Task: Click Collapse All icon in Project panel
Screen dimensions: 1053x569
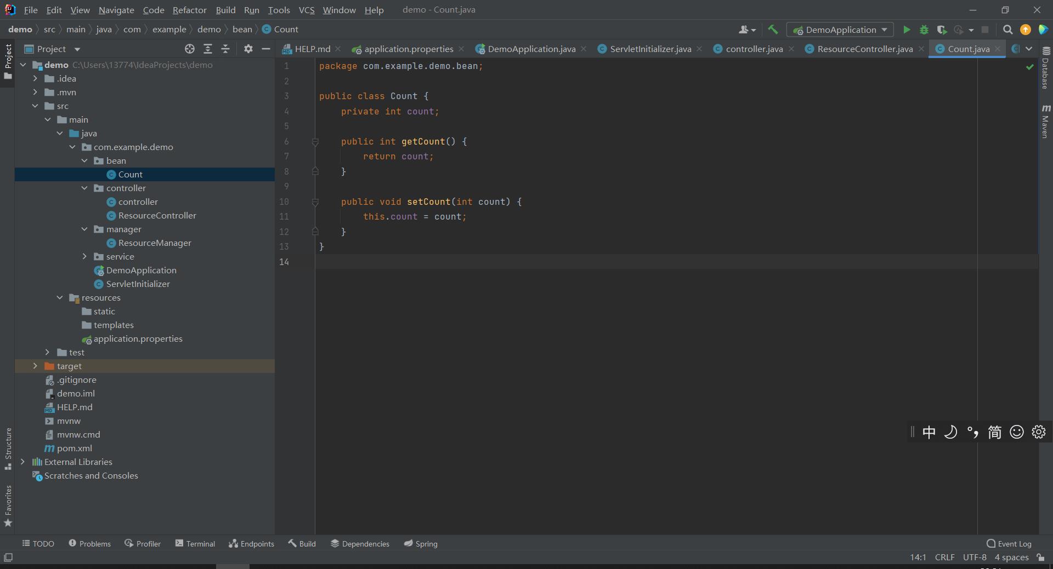Action: [x=225, y=49]
